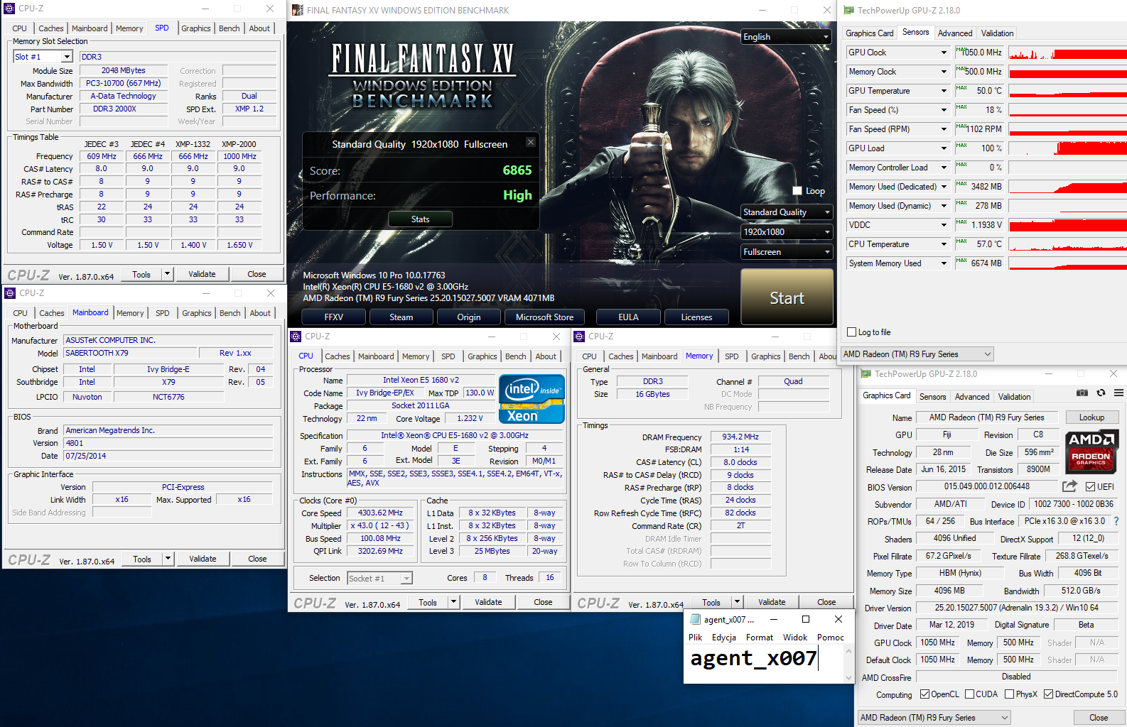
Task: Click the Bus Interface question mark icon
Action: tap(1116, 521)
